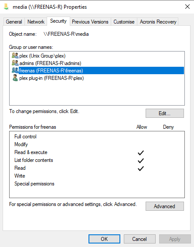Click the Cancel button
The width and height of the screenshot is (194, 247).
[x=140, y=239]
